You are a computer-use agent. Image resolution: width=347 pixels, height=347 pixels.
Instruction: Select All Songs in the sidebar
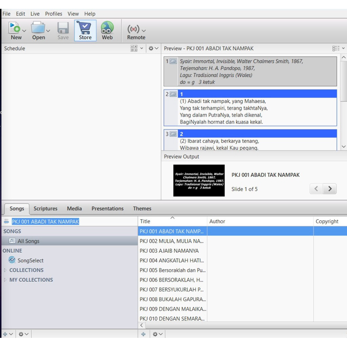(28, 241)
